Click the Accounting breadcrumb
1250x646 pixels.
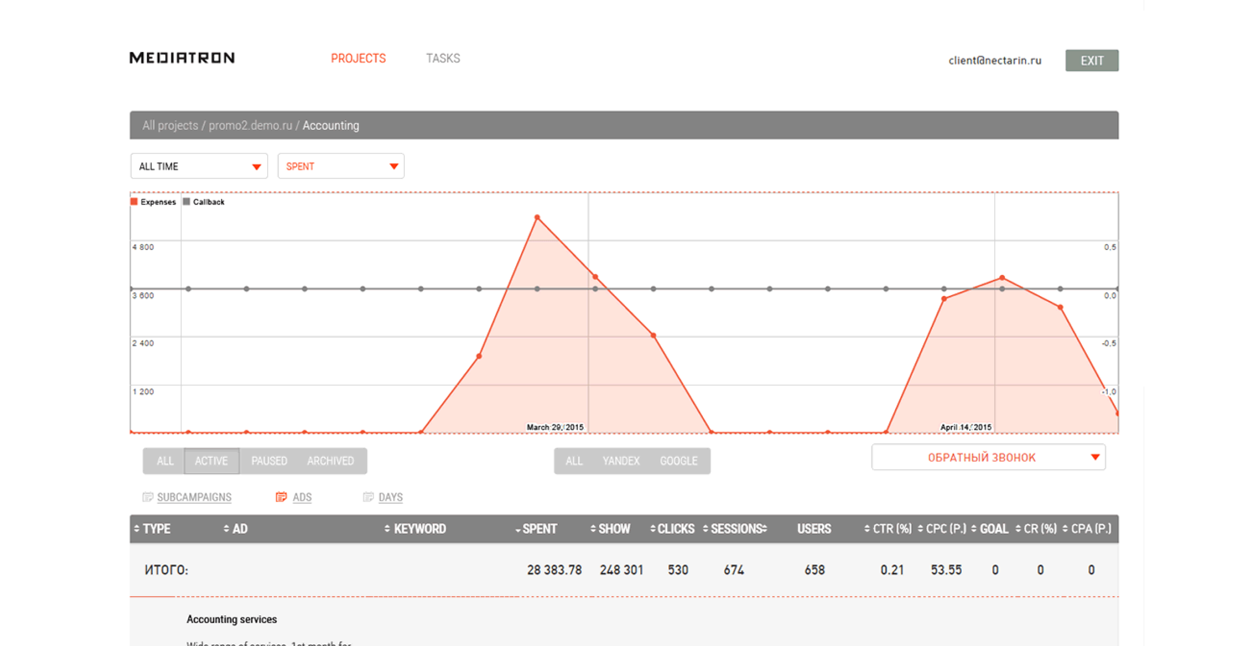click(x=331, y=125)
